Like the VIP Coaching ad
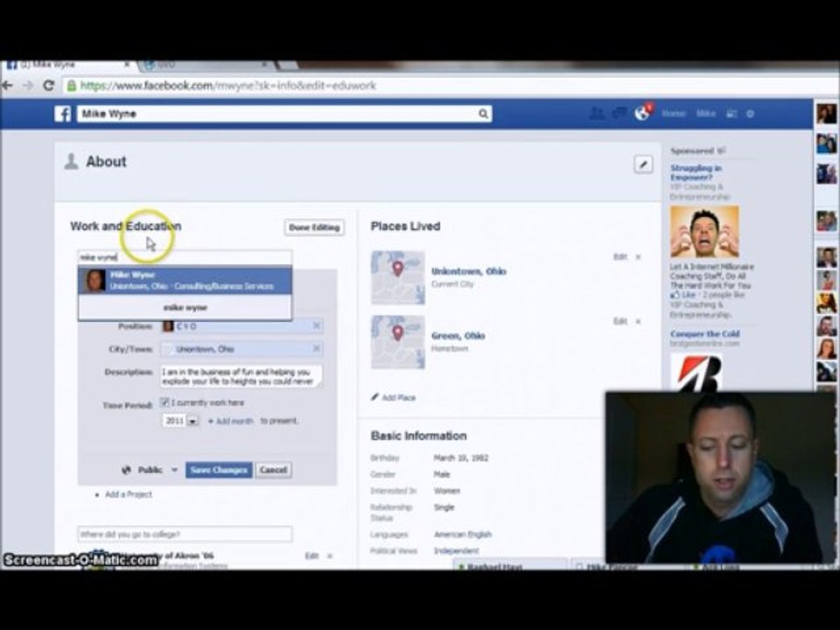The width and height of the screenshot is (840, 630). click(x=683, y=295)
